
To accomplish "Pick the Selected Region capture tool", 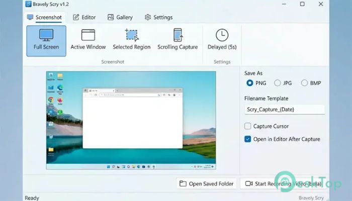I will pos(132,41).
